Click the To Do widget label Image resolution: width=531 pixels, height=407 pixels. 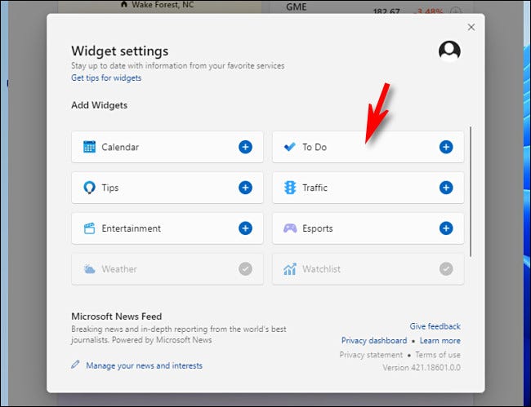[x=315, y=147]
